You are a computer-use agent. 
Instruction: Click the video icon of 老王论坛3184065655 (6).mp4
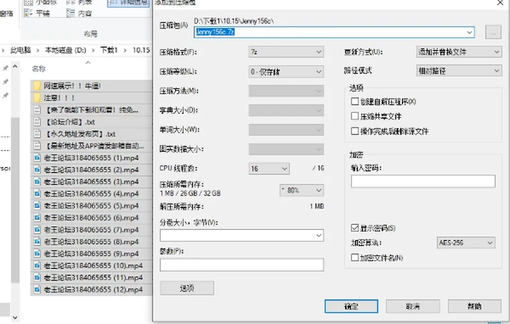37,218
